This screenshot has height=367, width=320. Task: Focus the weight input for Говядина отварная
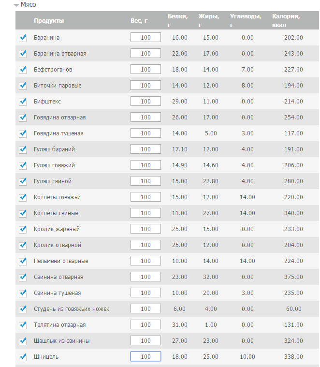145,117
